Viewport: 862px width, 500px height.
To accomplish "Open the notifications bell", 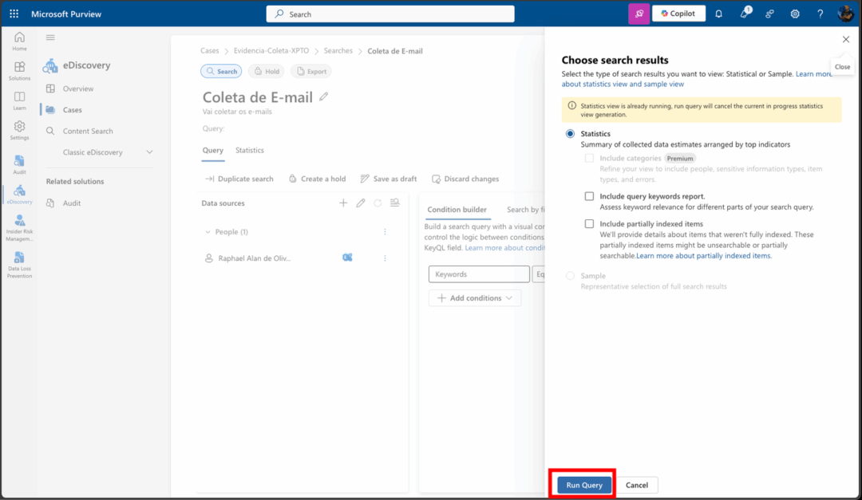I will tap(718, 14).
